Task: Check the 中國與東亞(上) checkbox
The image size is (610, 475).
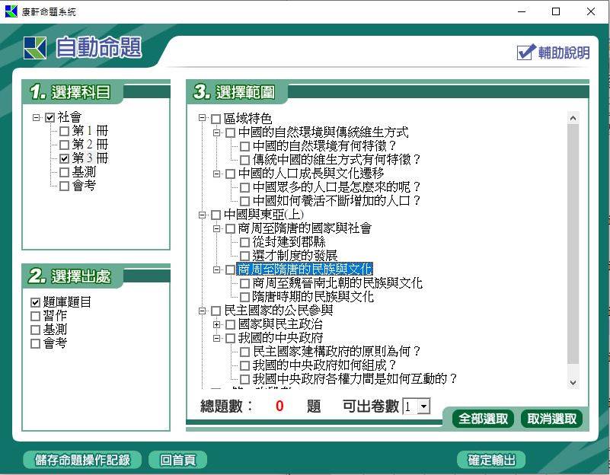Action: [216, 215]
